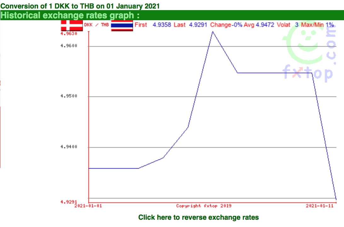Screen dimensions: 344x227
Task: Click the 4.9630 maximum y-axis label
Action: (x=69, y=33)
